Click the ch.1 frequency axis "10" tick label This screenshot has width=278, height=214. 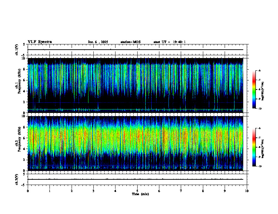tap(24, 58)
